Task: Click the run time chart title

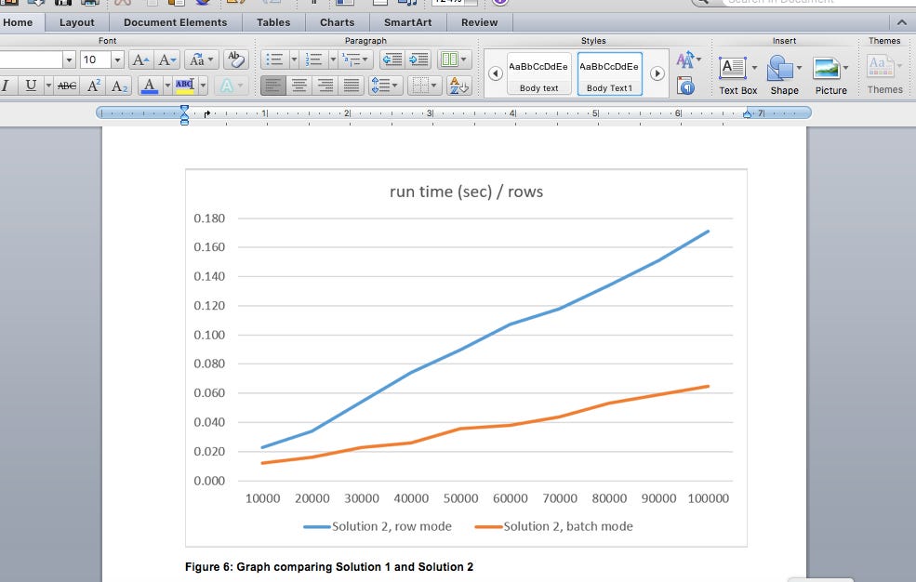Action: coord(465,192)
